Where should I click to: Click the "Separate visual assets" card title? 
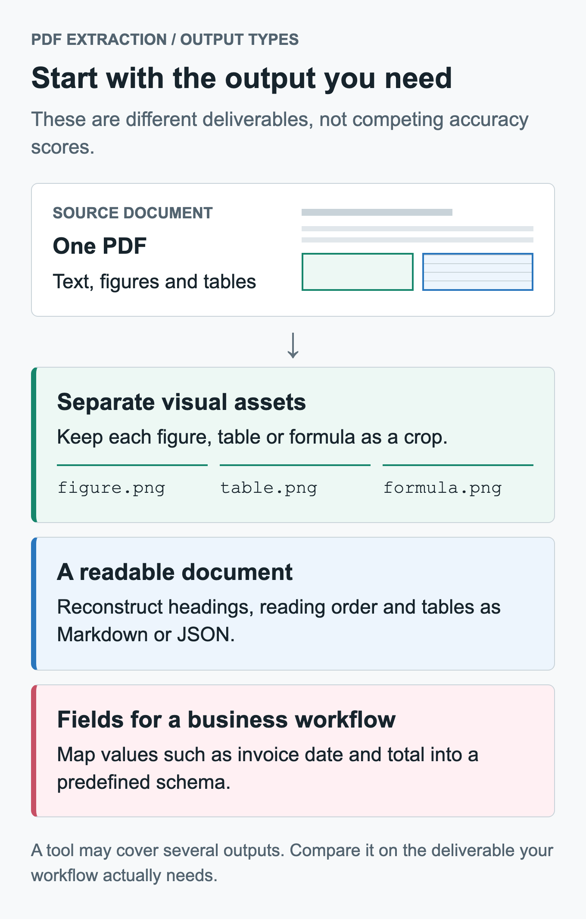tap(181, 402)
